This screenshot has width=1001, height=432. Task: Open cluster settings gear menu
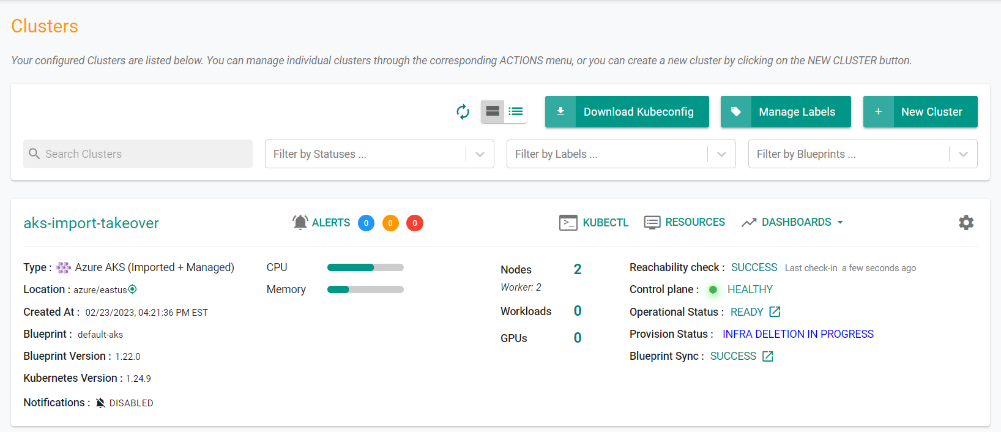pos(966,222)
